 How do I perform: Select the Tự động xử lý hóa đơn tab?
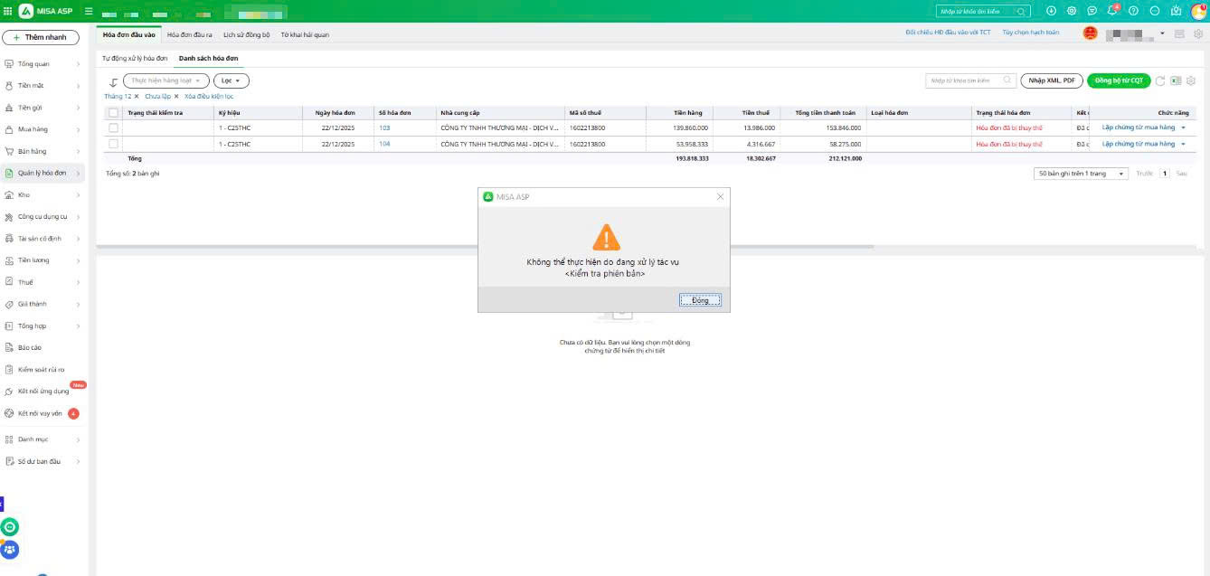pos(135,58)
